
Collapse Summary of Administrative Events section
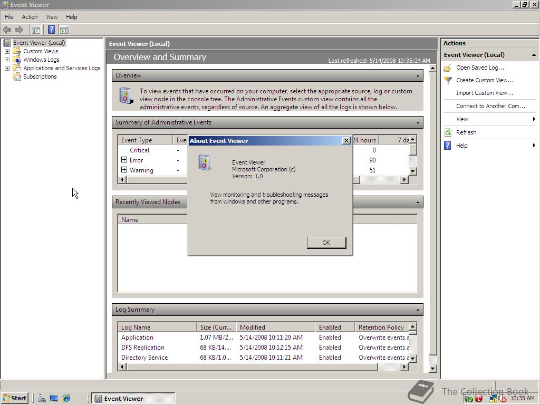[x=418, y=122]
